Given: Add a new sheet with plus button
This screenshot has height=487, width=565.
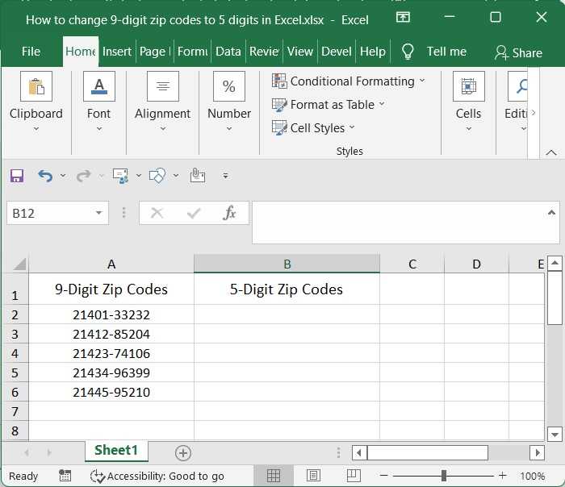Looking at the screenshot, I should point(183,453).
